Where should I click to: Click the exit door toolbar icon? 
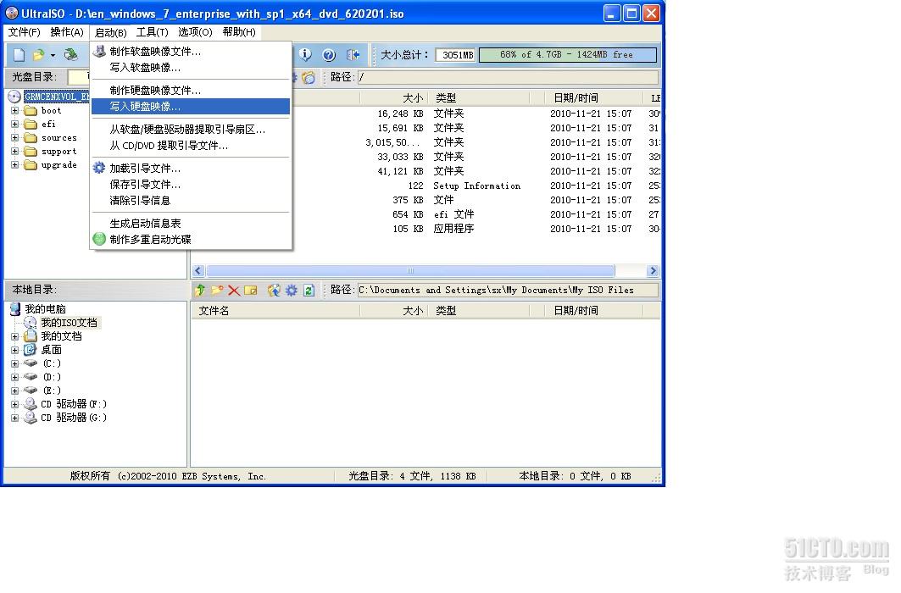[353, 55]
